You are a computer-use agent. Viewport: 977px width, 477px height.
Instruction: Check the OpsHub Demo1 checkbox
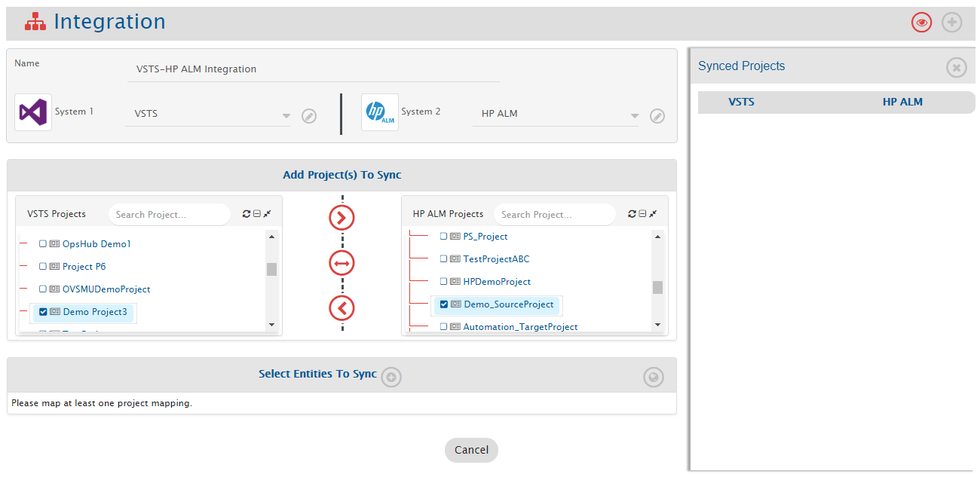coord(43,244)
